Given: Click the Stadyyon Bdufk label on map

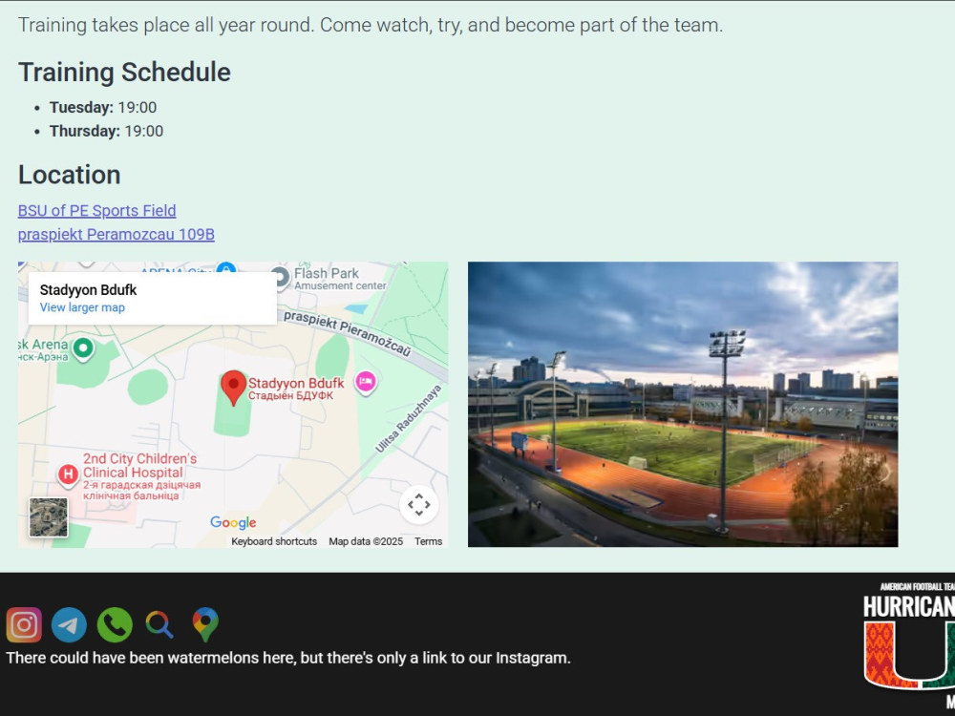Looking at the screenshot, I should coord(296,389).
